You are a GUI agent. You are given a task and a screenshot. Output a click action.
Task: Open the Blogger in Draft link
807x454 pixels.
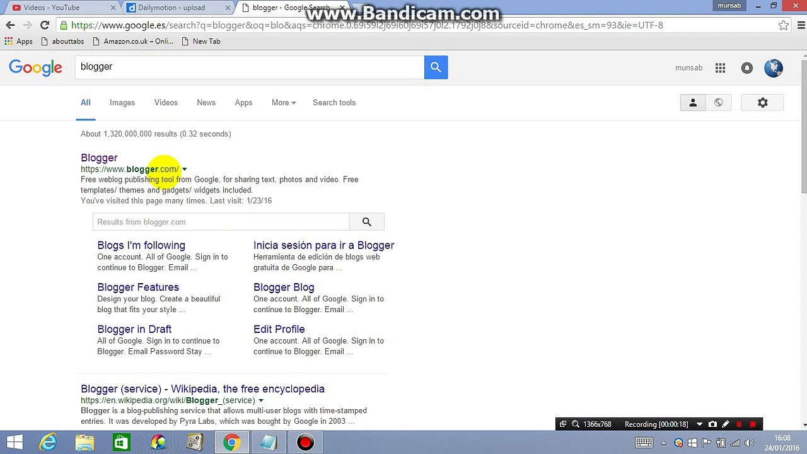tap(134, 329)
